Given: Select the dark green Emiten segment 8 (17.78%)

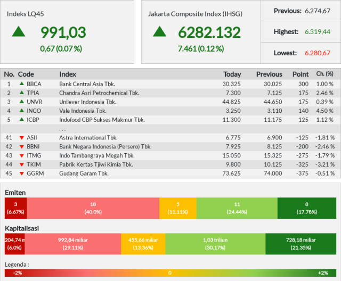Looking at the screenshot, I should tap(307, 208).
